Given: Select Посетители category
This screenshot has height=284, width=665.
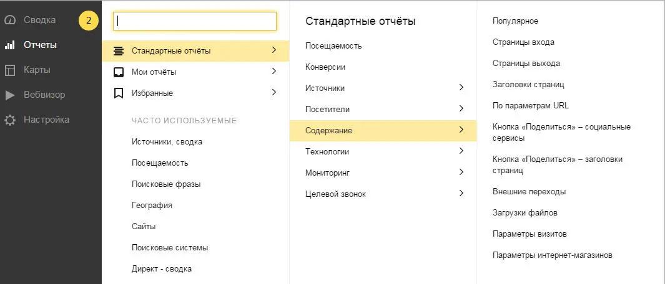Looking at the screenshot, I should (x=327, y=109).
